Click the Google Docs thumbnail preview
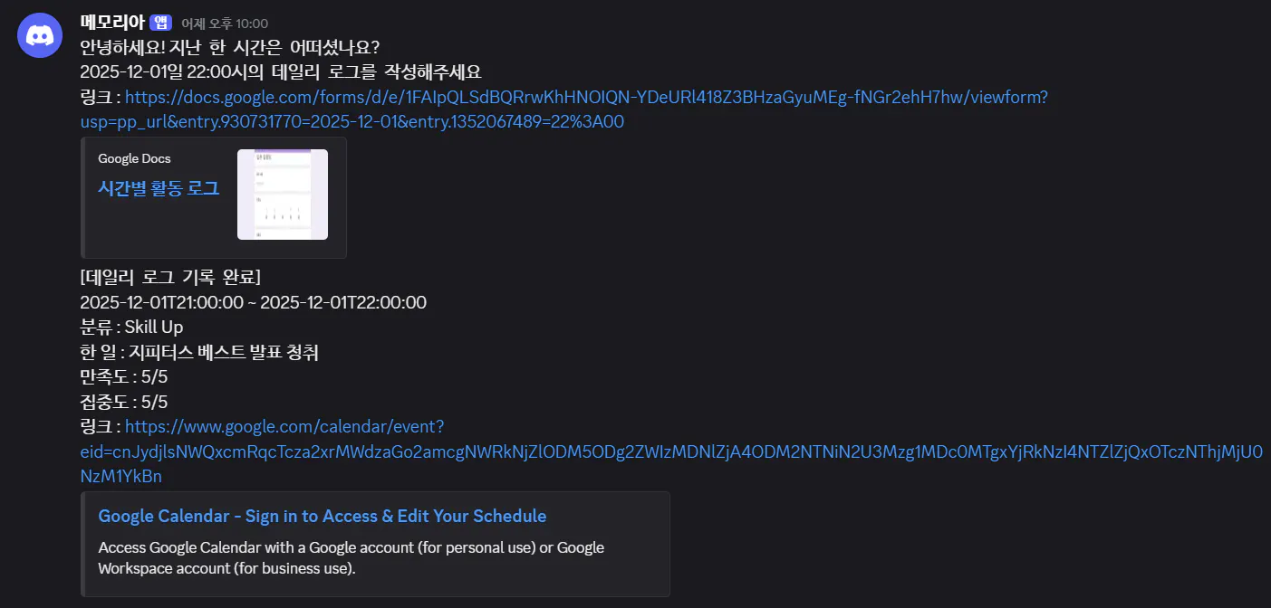 (x=282, y=195)
